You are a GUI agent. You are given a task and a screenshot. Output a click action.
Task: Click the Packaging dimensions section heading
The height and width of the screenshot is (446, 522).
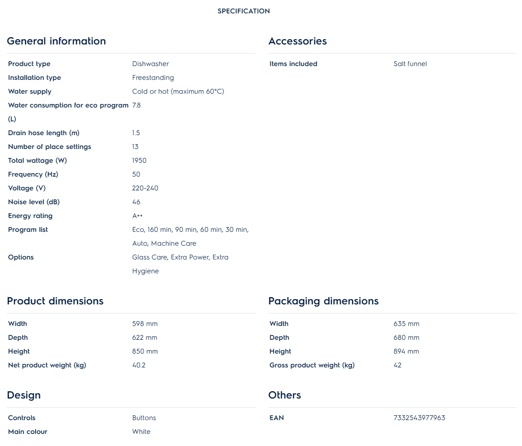pyautogui.click(x=323, y=301)
